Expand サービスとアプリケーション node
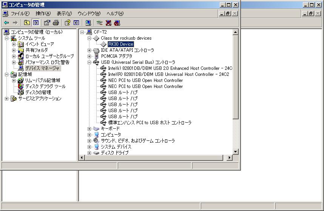Viewport: 324px width, 211px height. click(x=7, y=99)
